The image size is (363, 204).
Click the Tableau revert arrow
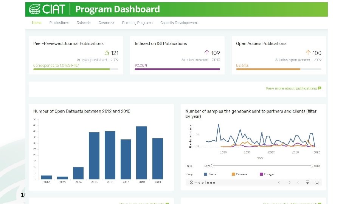tap(298, 182)
